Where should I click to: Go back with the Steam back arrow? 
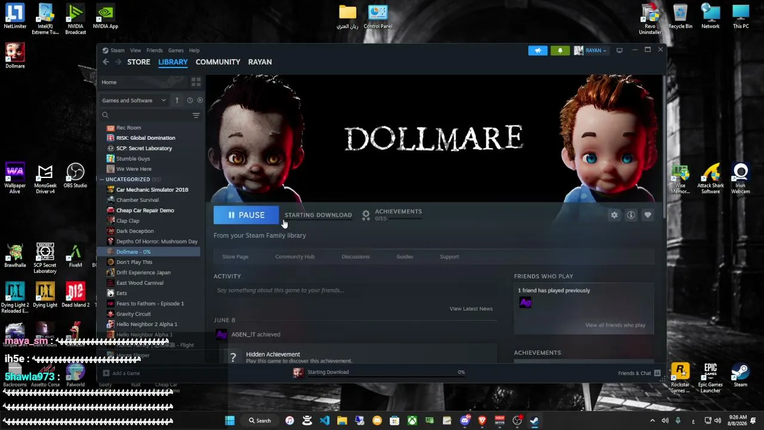(106, 62)
